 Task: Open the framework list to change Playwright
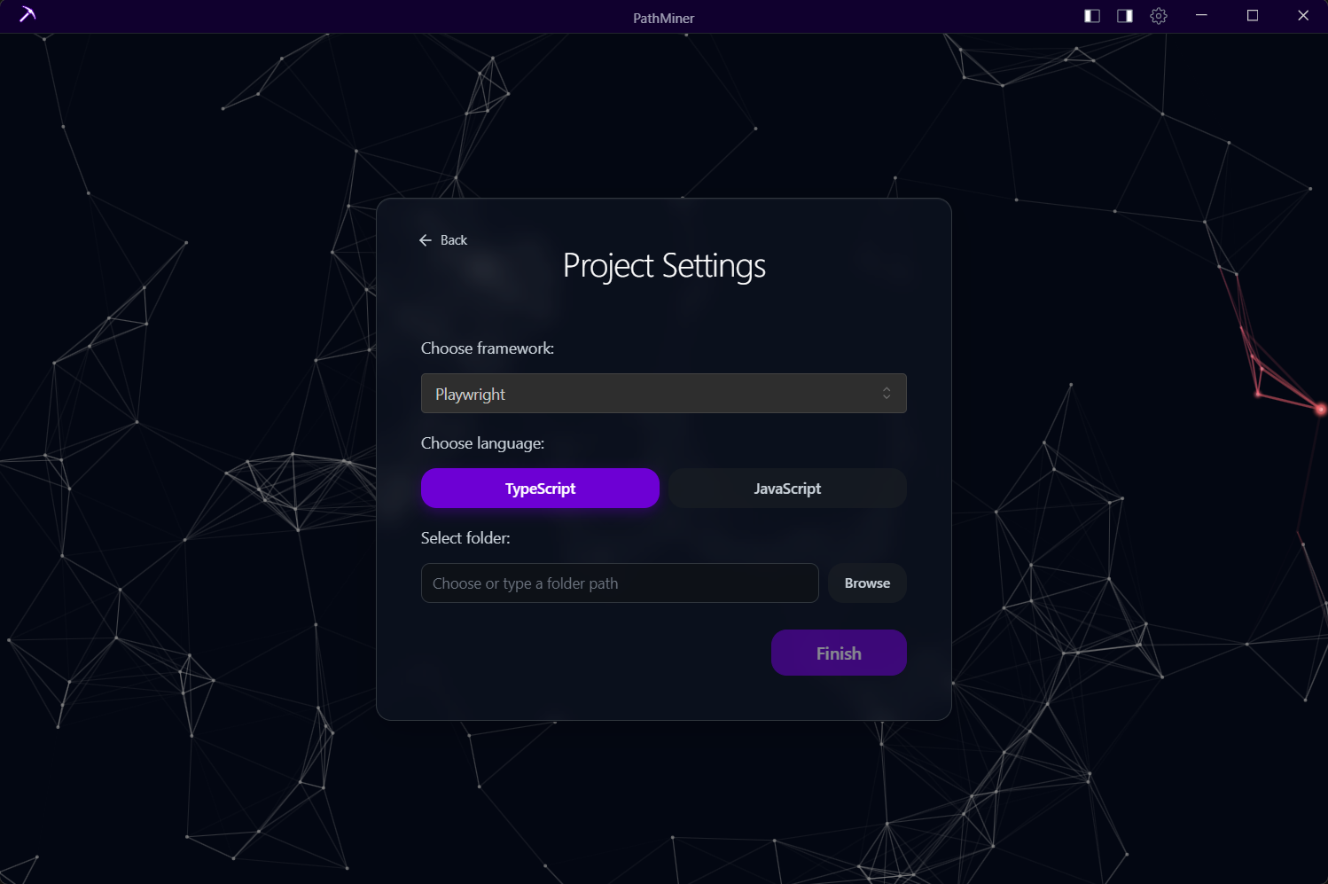(x=663, y=393)
